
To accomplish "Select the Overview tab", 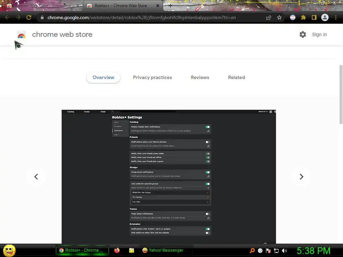I will 103,77.
